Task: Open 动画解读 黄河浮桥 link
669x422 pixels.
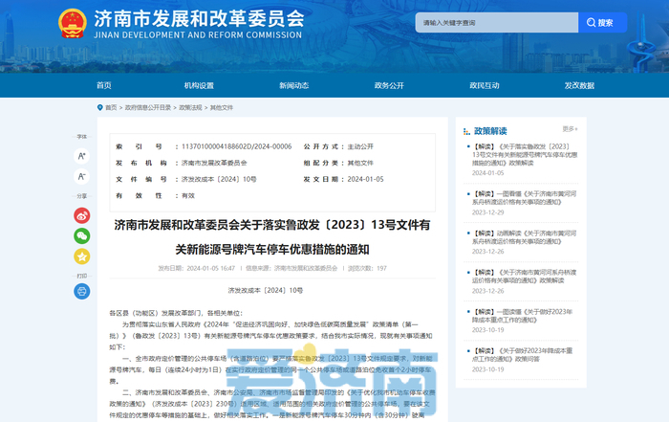Action: [x=525, y=237]
